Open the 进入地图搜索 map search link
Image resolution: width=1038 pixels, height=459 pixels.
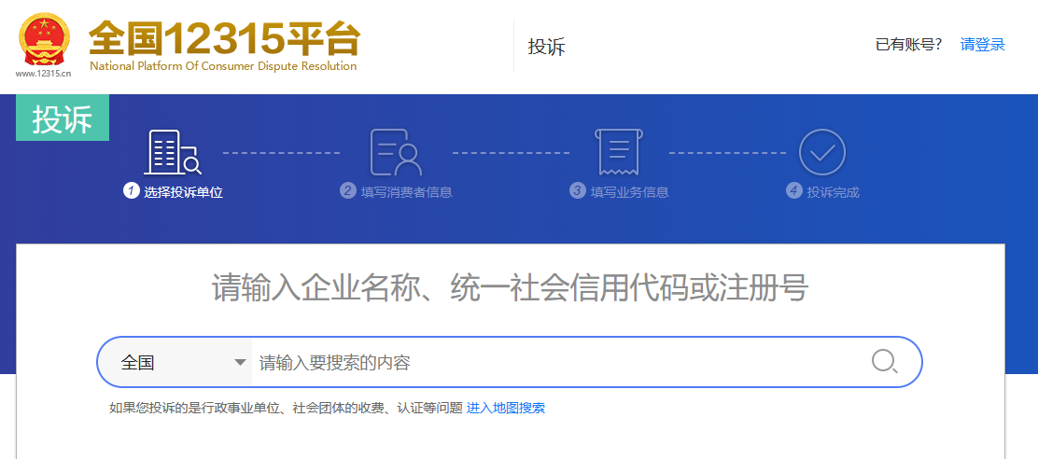click(x=506, y=408)
